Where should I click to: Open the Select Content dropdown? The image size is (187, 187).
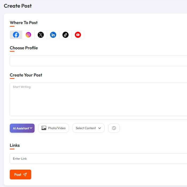coord(88,128)
